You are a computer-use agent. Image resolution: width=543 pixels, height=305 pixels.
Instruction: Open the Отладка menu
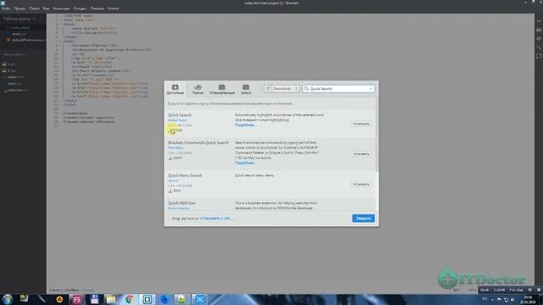pos(80,8)
